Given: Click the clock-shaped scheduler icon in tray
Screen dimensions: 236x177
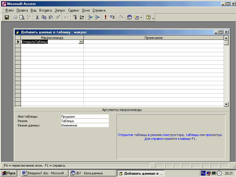Looking at the screenshot, I should (x=219, y=173).
